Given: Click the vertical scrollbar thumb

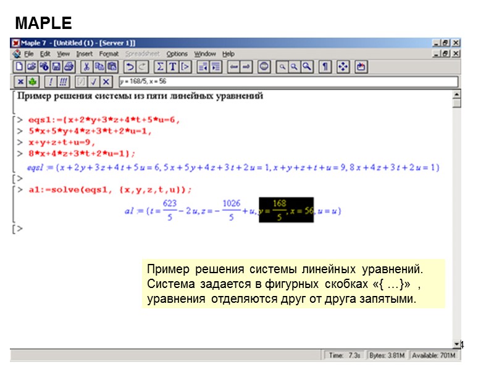Looking at the screenshot, I should (456, 103).
